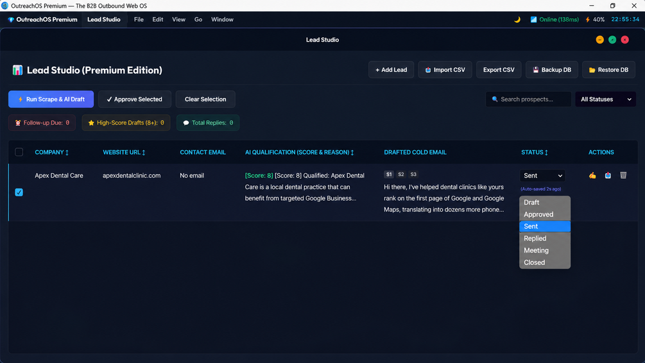Viewport: 645px width, 363px height.
Task: Collapse the Sent status dropdown for Apex Dental
Action: coord(542,176)
